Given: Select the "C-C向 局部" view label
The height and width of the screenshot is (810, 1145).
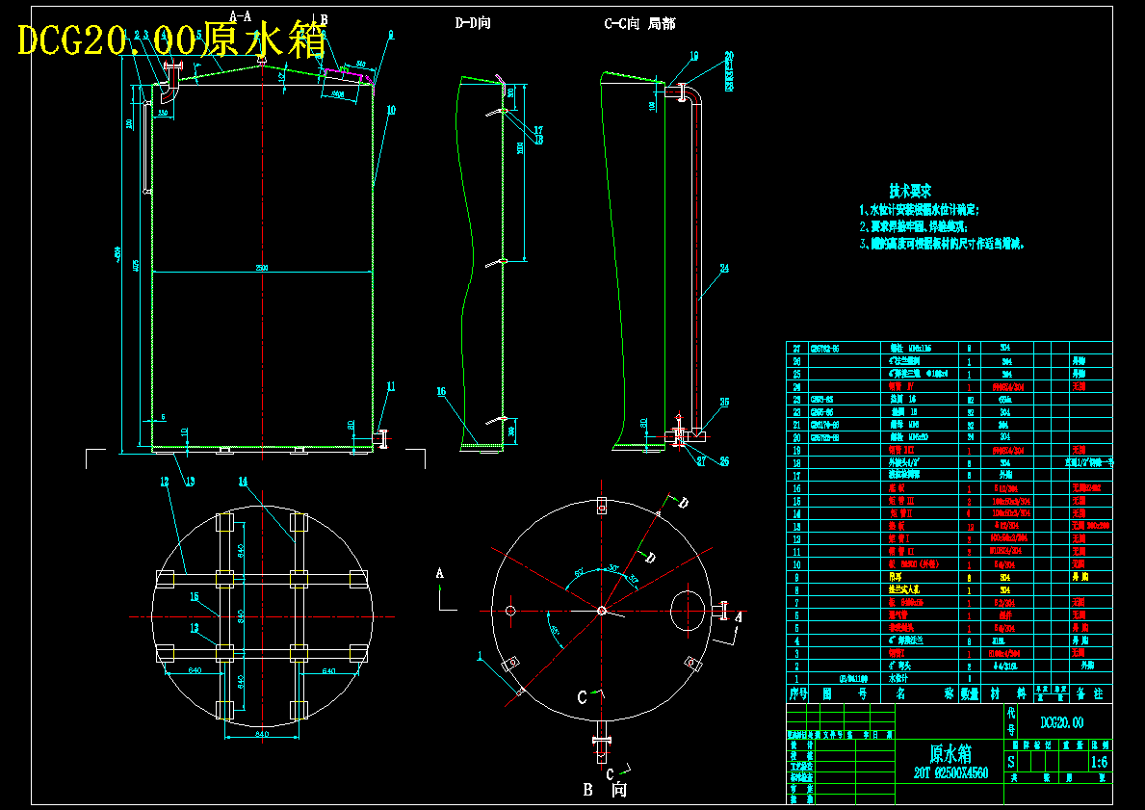Looking at the screenshot, I should (639, 24).
